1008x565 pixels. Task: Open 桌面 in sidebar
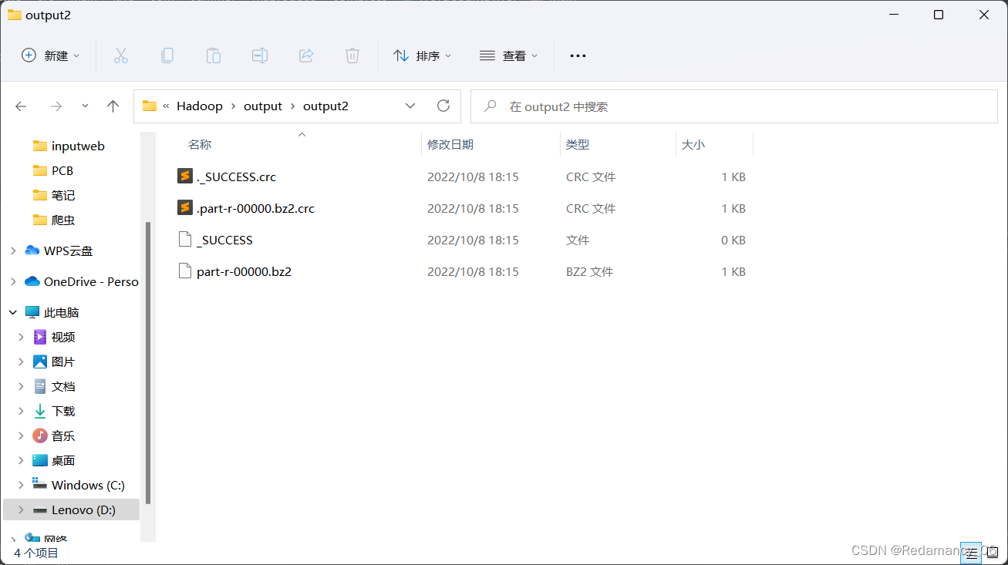point(62,460)
